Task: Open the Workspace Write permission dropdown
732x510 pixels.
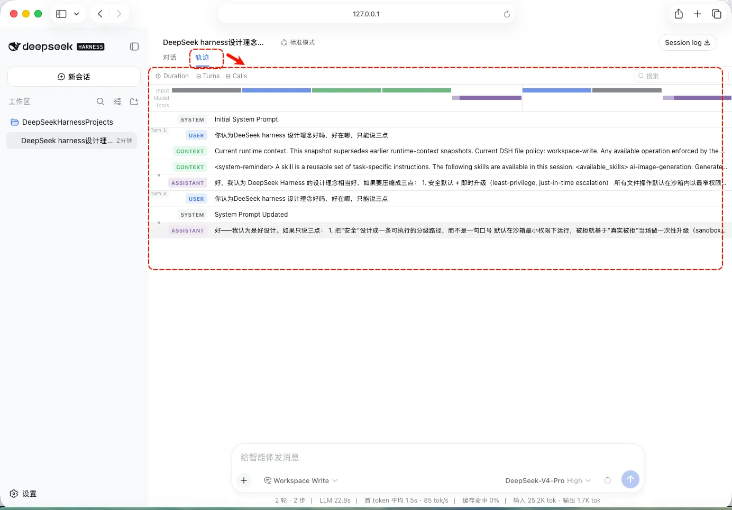Action: [x=300, y=480]
